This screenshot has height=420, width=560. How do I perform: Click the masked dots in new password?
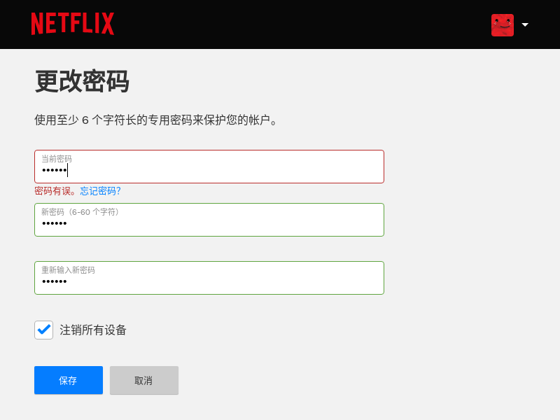(x=55, y=223)
